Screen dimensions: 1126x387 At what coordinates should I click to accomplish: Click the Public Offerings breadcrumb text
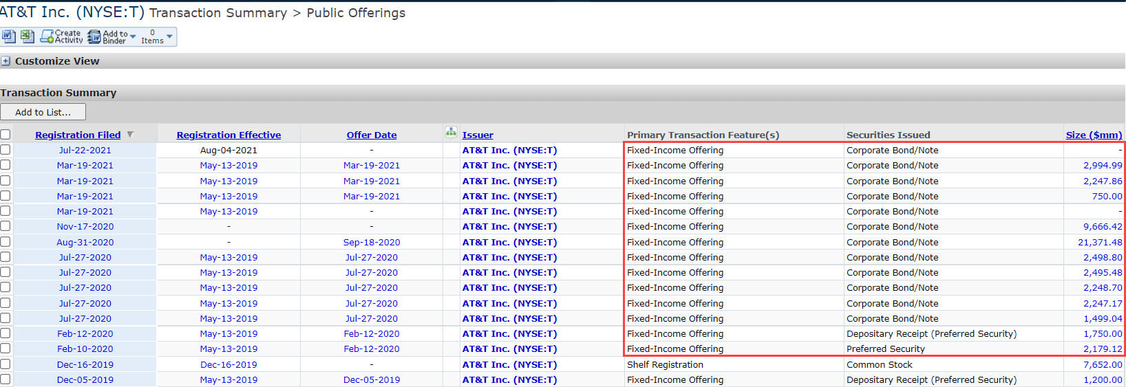coord(356,13)
